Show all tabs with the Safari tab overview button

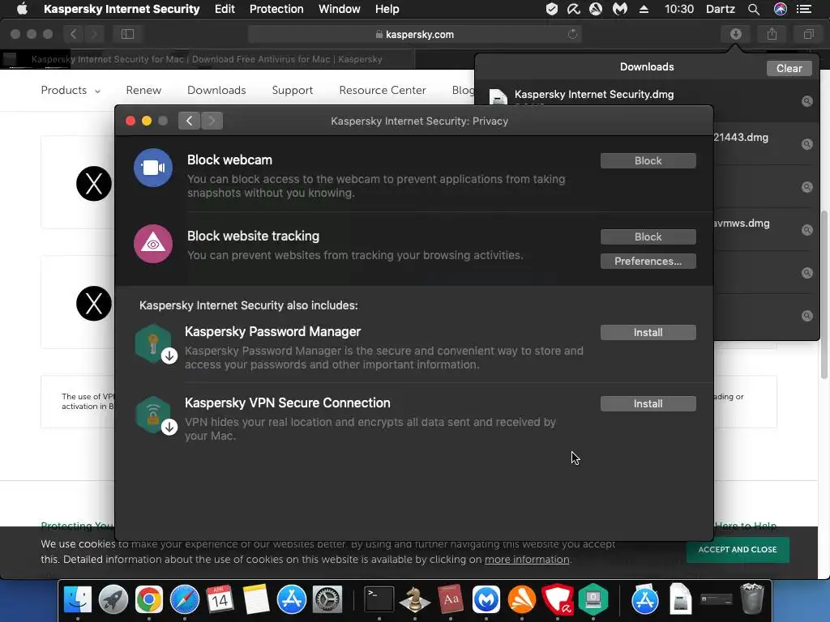(808, 34)
